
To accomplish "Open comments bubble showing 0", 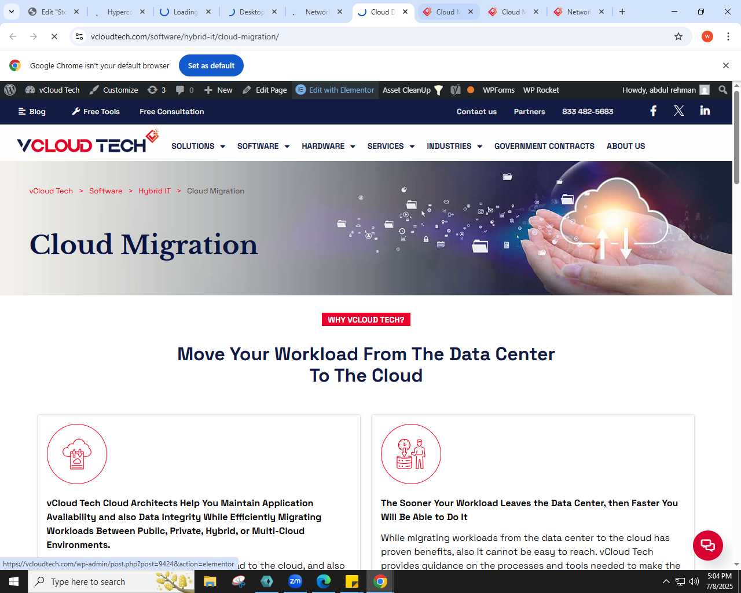I will click(x=185, y=90).
